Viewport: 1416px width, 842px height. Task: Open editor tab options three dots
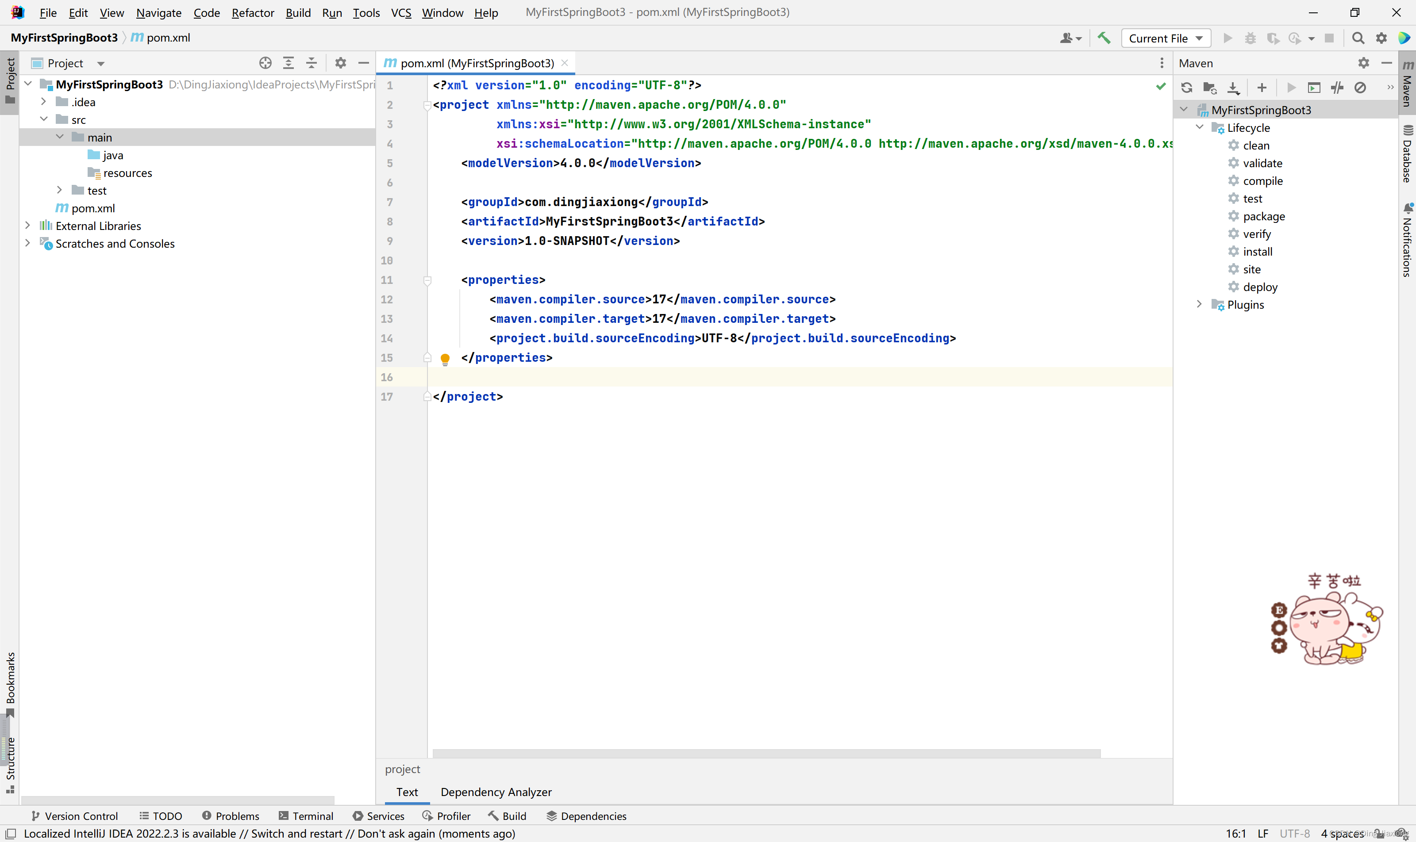1162,63
